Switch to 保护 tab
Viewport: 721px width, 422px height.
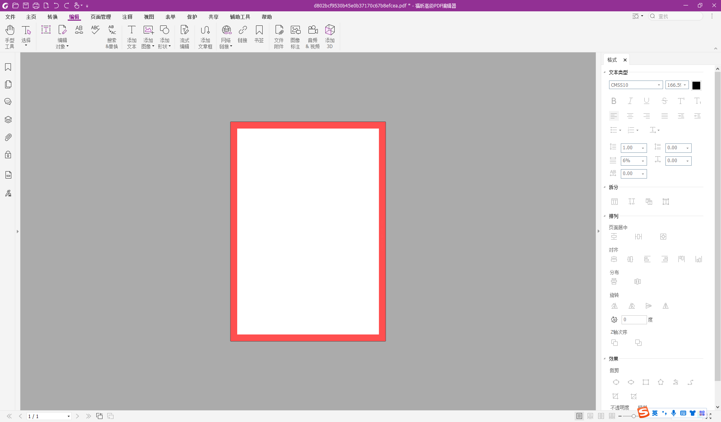point(192,17)
